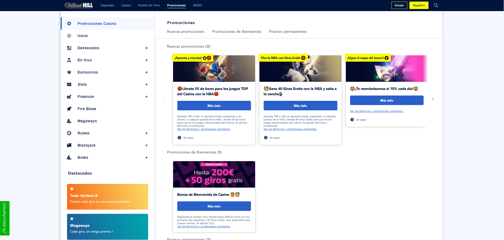The height and width of the screenshot is (240, 504).
Task: Open NEWS in top navigation
Action: 197,5
